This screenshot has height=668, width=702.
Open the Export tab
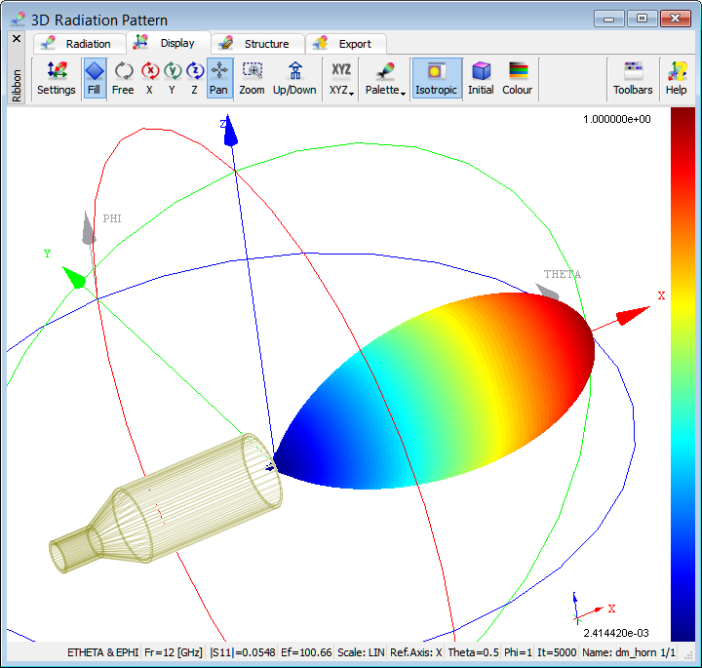(x=345, y=44)
